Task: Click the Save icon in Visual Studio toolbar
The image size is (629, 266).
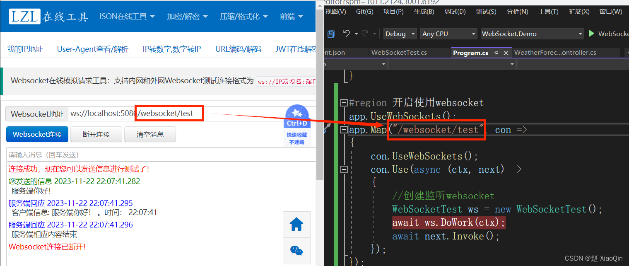Action: [331, 34]
